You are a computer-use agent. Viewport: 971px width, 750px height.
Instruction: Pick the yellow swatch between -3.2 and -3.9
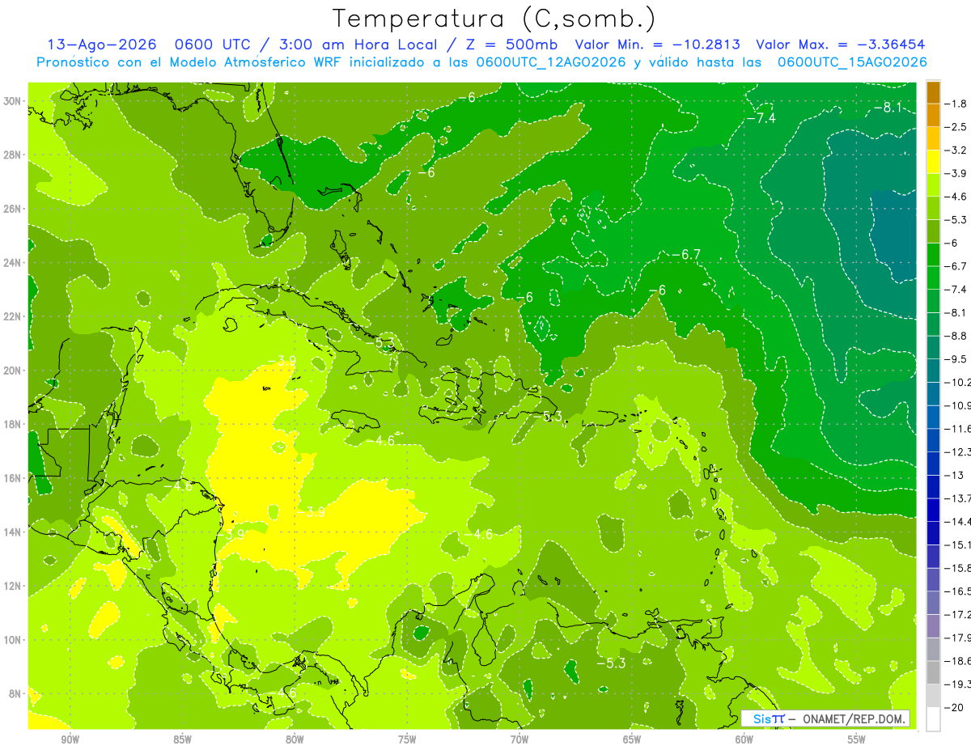click(x=933, y=162)
